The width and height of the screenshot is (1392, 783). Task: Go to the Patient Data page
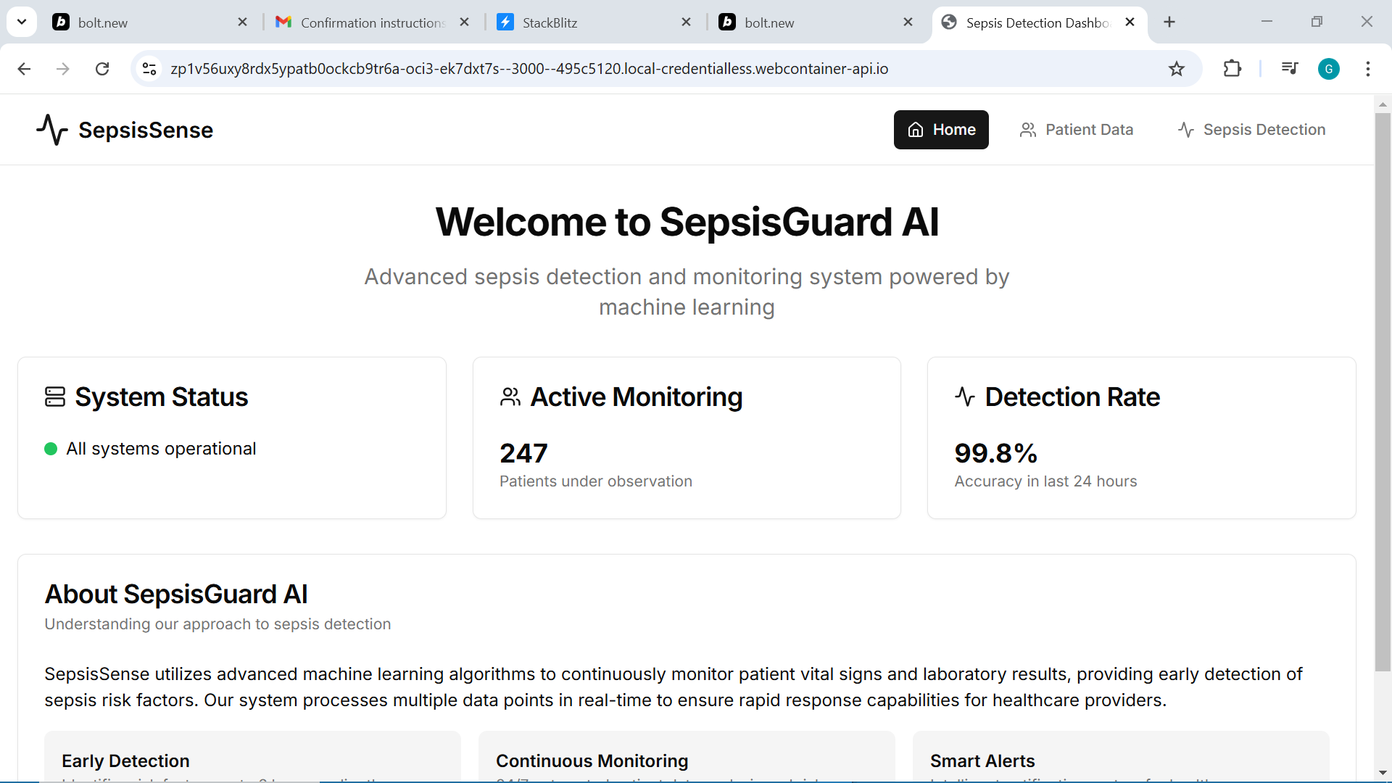(1076, 130)
